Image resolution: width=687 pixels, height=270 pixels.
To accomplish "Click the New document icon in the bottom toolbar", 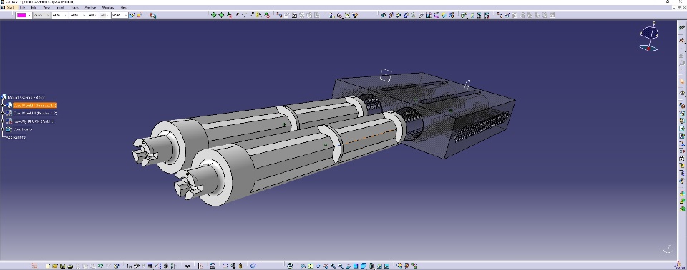I will 48,266.
